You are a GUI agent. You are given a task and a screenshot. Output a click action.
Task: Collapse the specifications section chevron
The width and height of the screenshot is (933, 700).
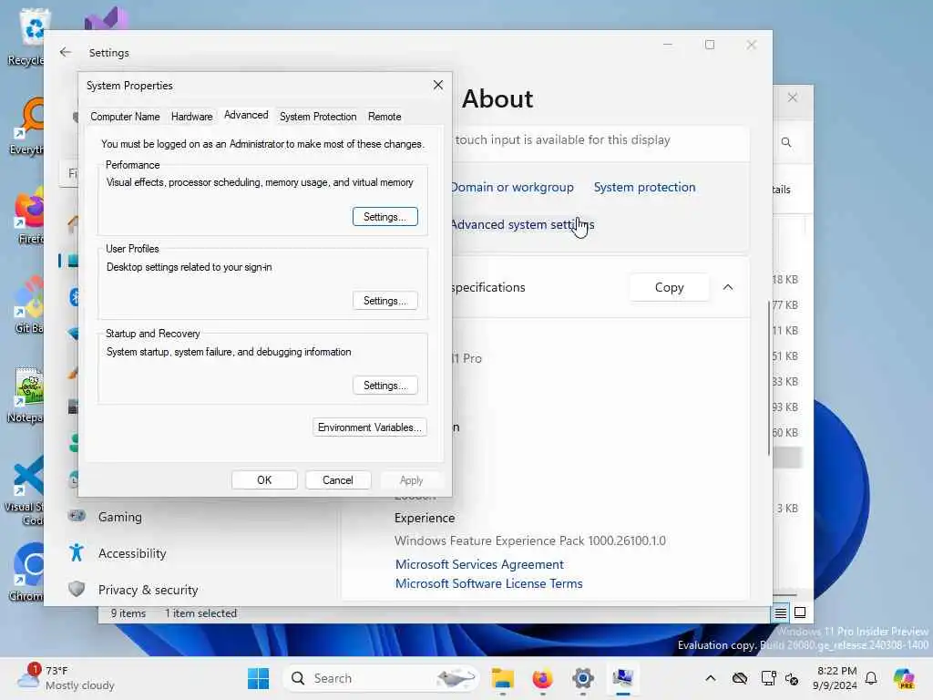point(728,287)
